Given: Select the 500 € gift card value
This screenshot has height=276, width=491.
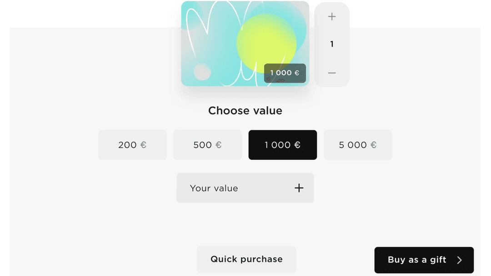Looking at the screenshot, I should (207, 145).
